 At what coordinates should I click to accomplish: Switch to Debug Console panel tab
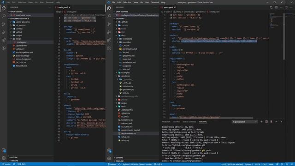189,122
